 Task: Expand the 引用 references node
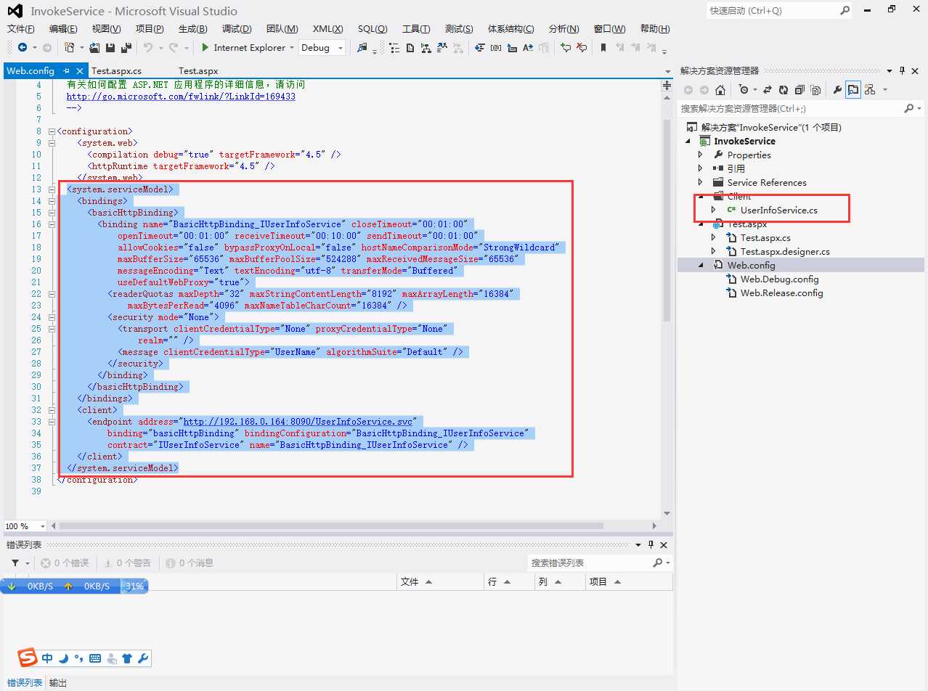(701, 168)
